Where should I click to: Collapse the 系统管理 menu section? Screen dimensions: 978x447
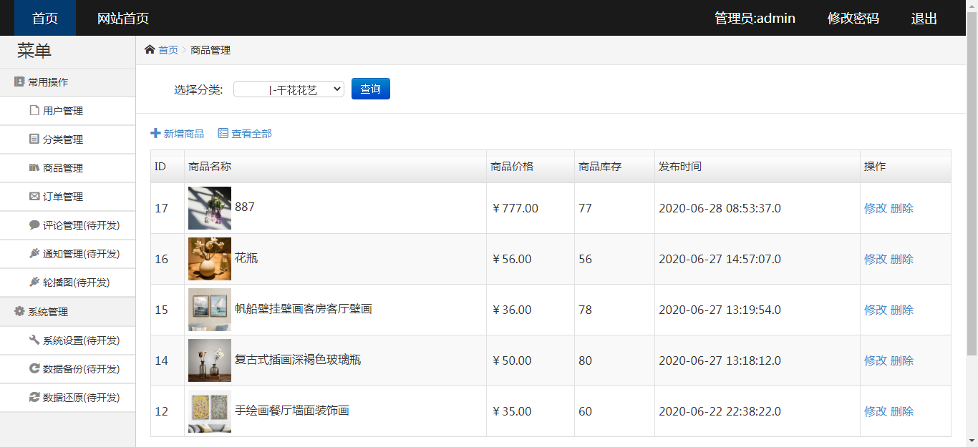click(x=48, y=312)
